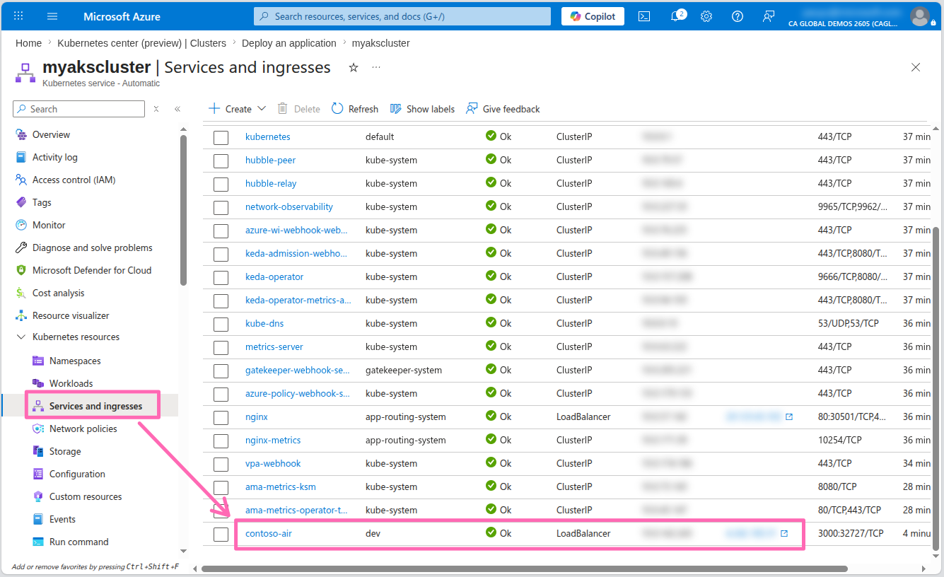Click the Workloads icon
This screenshot has height=577, width=944.
tap(38, 383)
